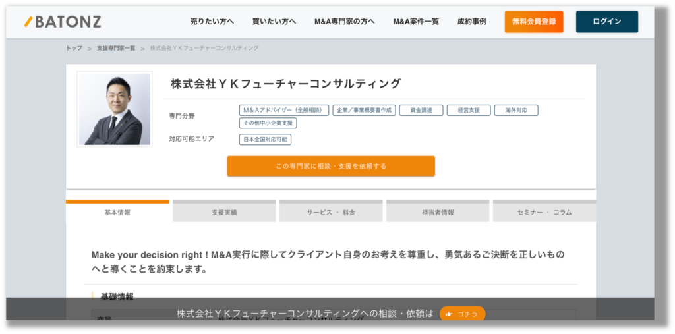Open the 買いたい方へ menu
This screenshot has height=334, width=675.
click(x=274, y=22)
